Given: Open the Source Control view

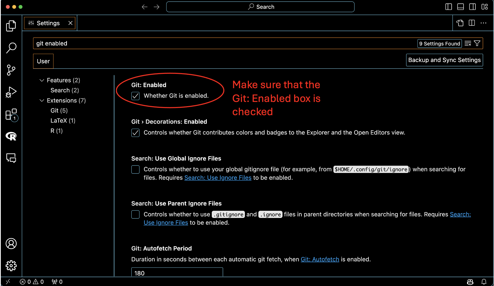Looking at the screenshot, I should point(11,70).
